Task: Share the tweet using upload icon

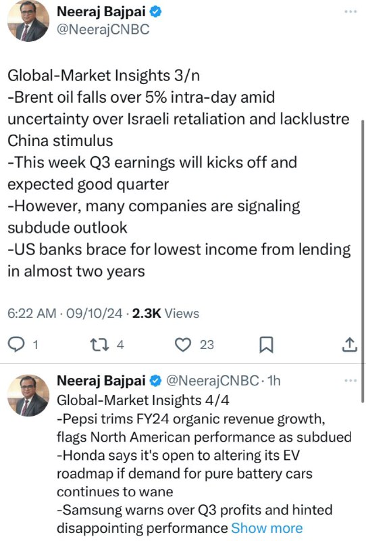Action: 349,344
